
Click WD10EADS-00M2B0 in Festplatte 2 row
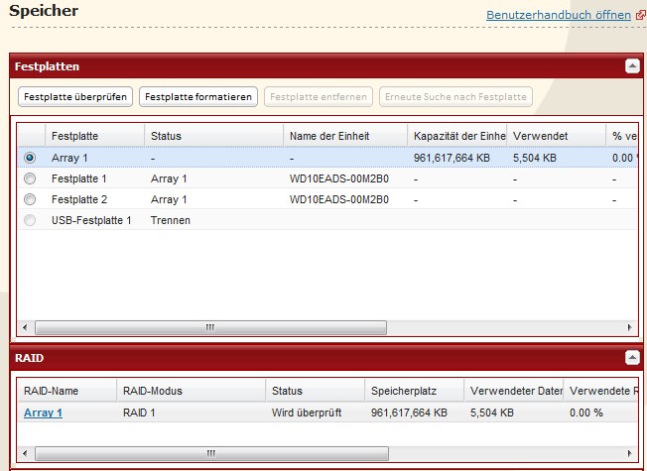tap(339, 199)
